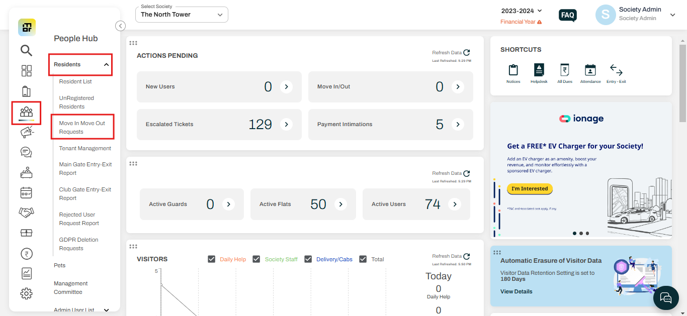Click the app logo icon in sidebar

pyautogui.click(x=27, y=27)
